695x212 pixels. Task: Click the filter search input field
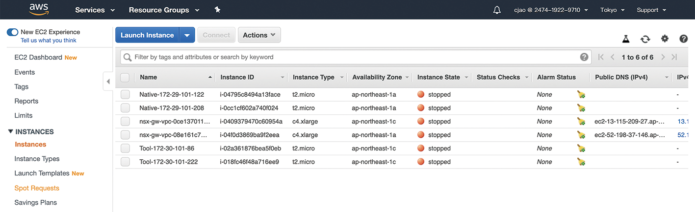coord(356,57)
